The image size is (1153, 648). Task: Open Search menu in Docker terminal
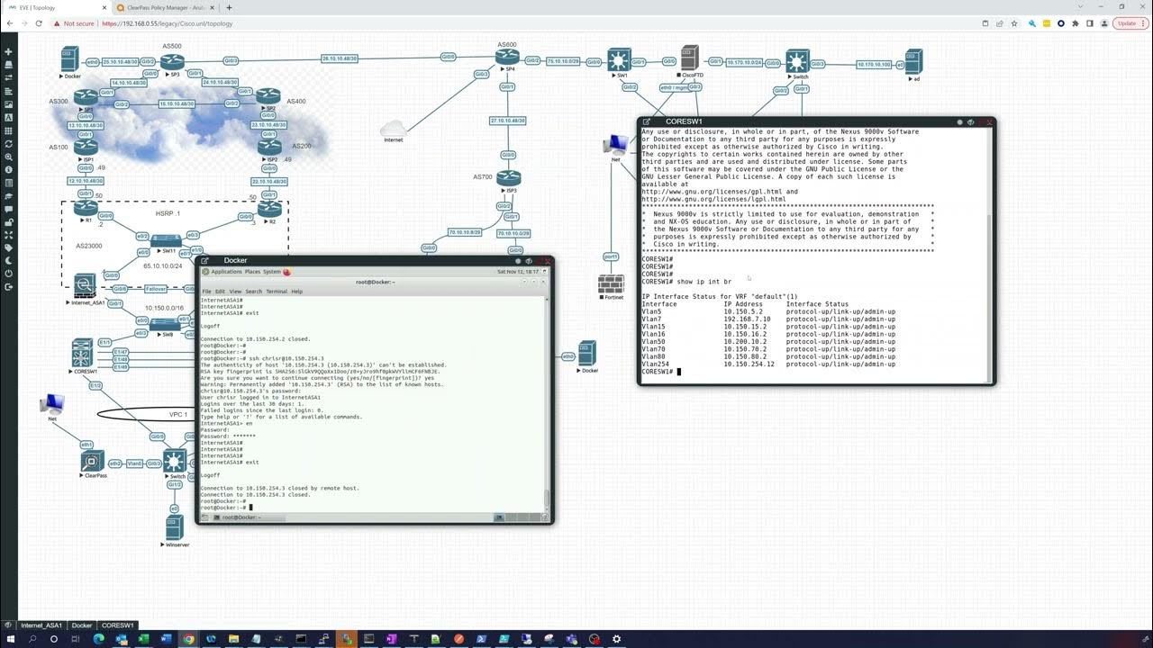(253, 292)
